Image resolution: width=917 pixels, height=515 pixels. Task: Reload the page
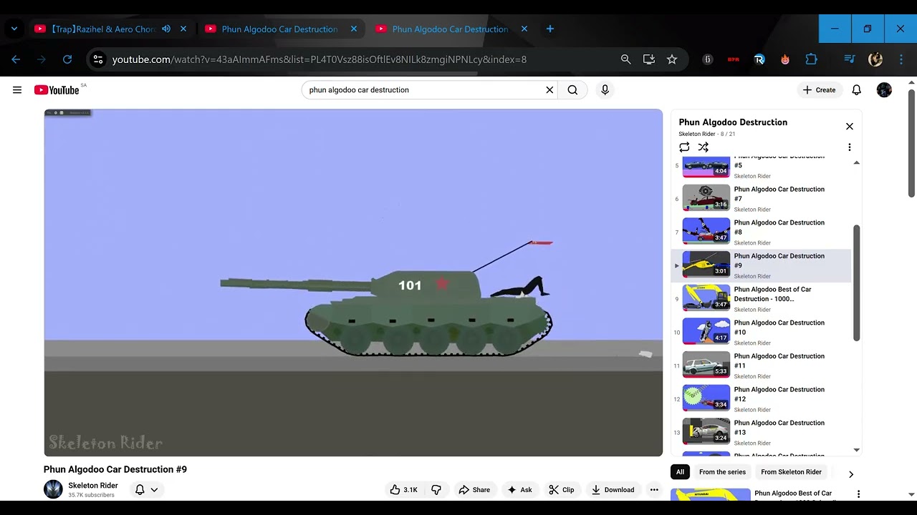67,59
